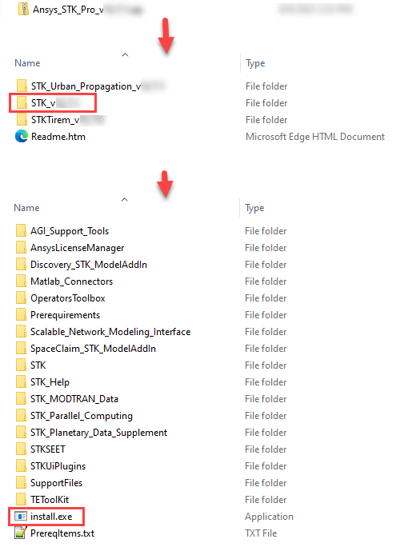
Task: Select the OperatorsToolbox name
Action: pyautogui.click(x=68, y=298)
